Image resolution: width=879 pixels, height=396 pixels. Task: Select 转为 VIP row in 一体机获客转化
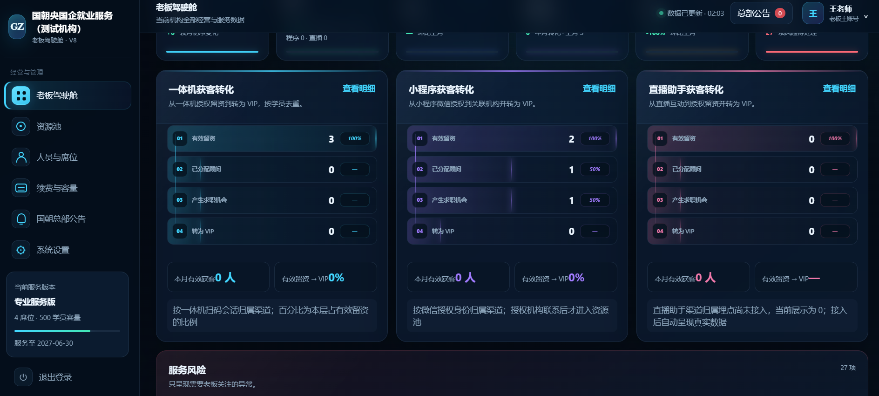pos(272,231)
